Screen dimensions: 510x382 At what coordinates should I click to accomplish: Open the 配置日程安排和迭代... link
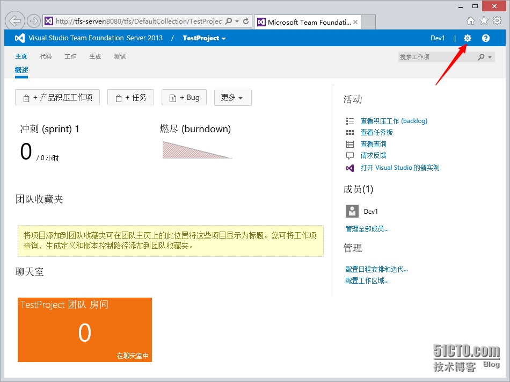(x=376, y=269)
